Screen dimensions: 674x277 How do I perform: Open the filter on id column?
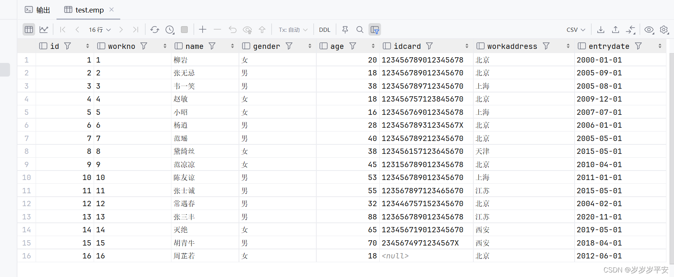(x=68, y=46)
